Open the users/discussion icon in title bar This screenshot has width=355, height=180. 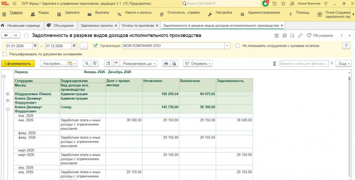[x=292, y=3]
